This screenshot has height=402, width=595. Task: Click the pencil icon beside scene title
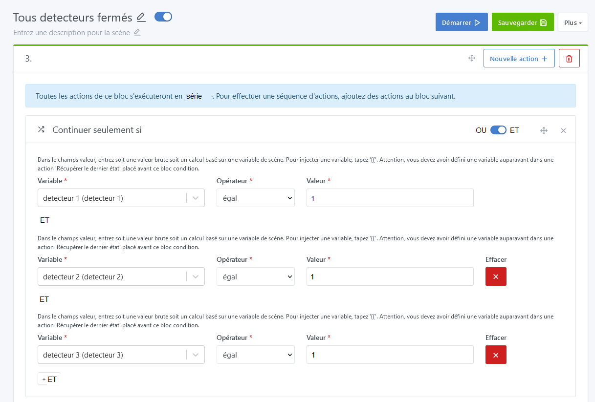[x=141, y=18]
